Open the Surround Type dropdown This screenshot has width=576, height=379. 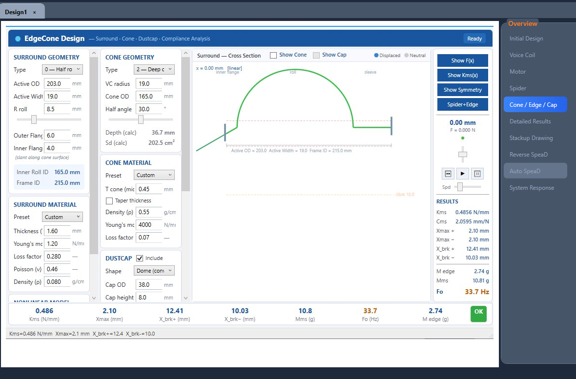click(62, 69)
